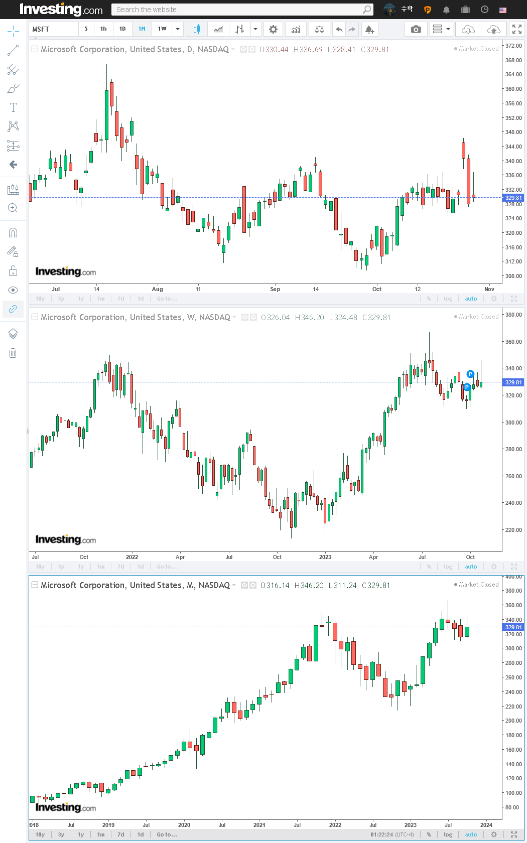
Task: Expand the time interval dropdown arrow
Action: click(x=178, y=29)
